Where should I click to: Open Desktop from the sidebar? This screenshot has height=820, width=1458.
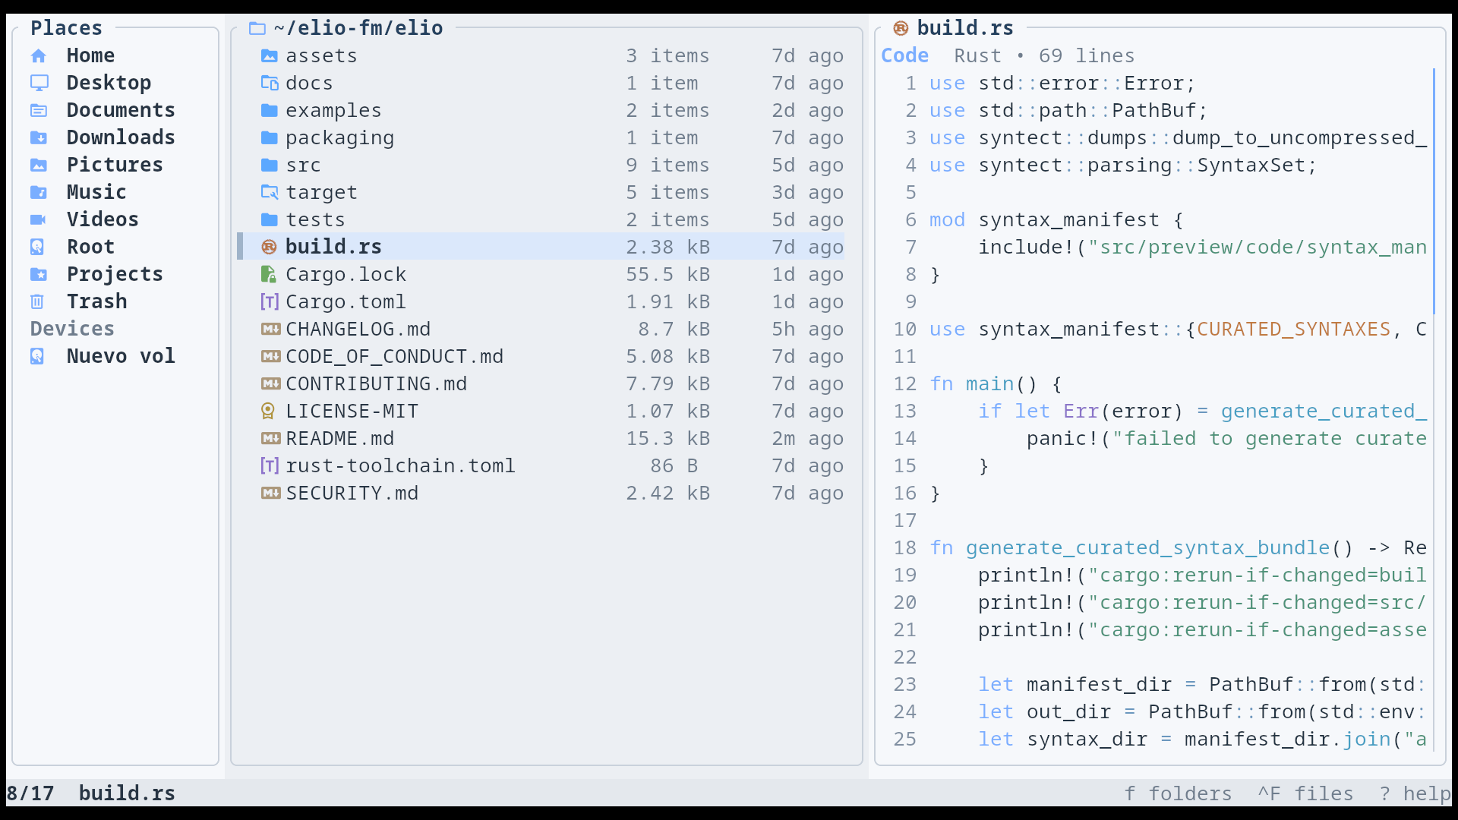(x=109, y=84)
